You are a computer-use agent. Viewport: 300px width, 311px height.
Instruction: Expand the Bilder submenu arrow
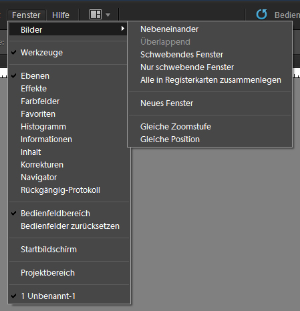[x=122, y=29]
